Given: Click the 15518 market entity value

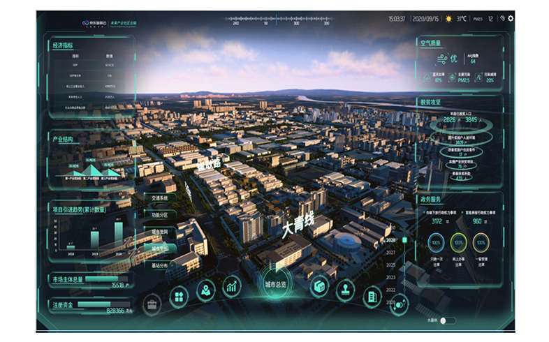Looking at the screenshot, I should 117,285.
